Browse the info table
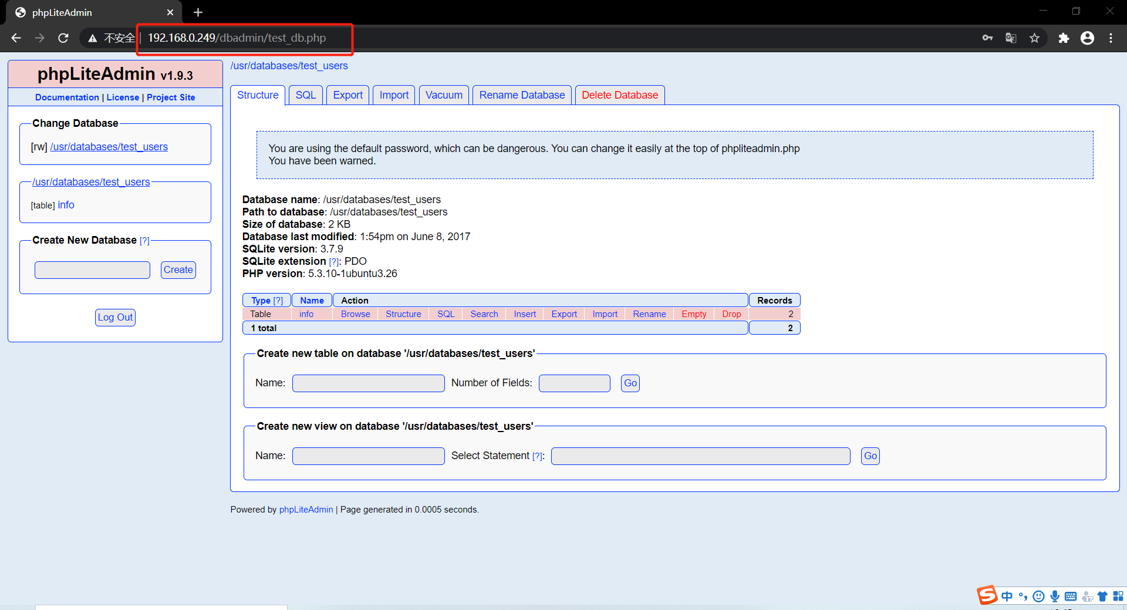The width and height of the screenshot is (1127, 610). 356,314
